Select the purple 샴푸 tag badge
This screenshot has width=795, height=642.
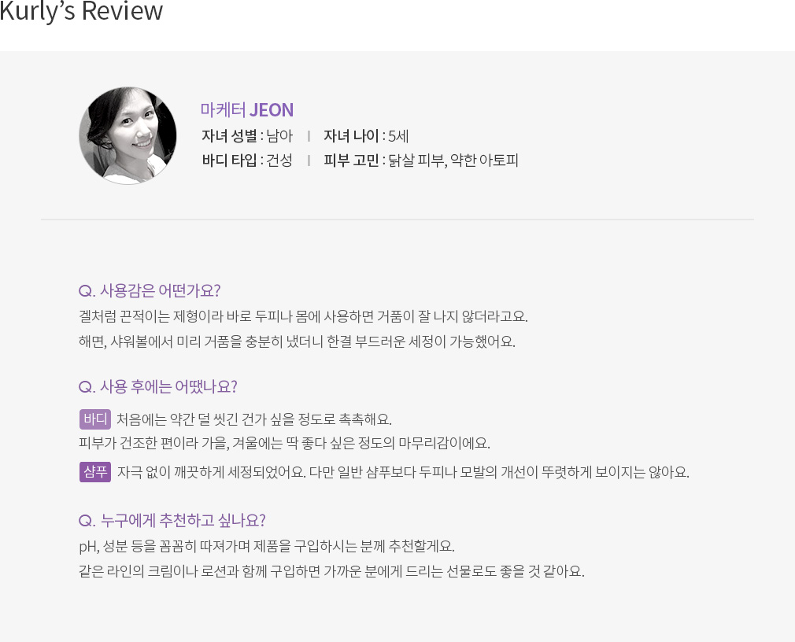tap(94, 472)
